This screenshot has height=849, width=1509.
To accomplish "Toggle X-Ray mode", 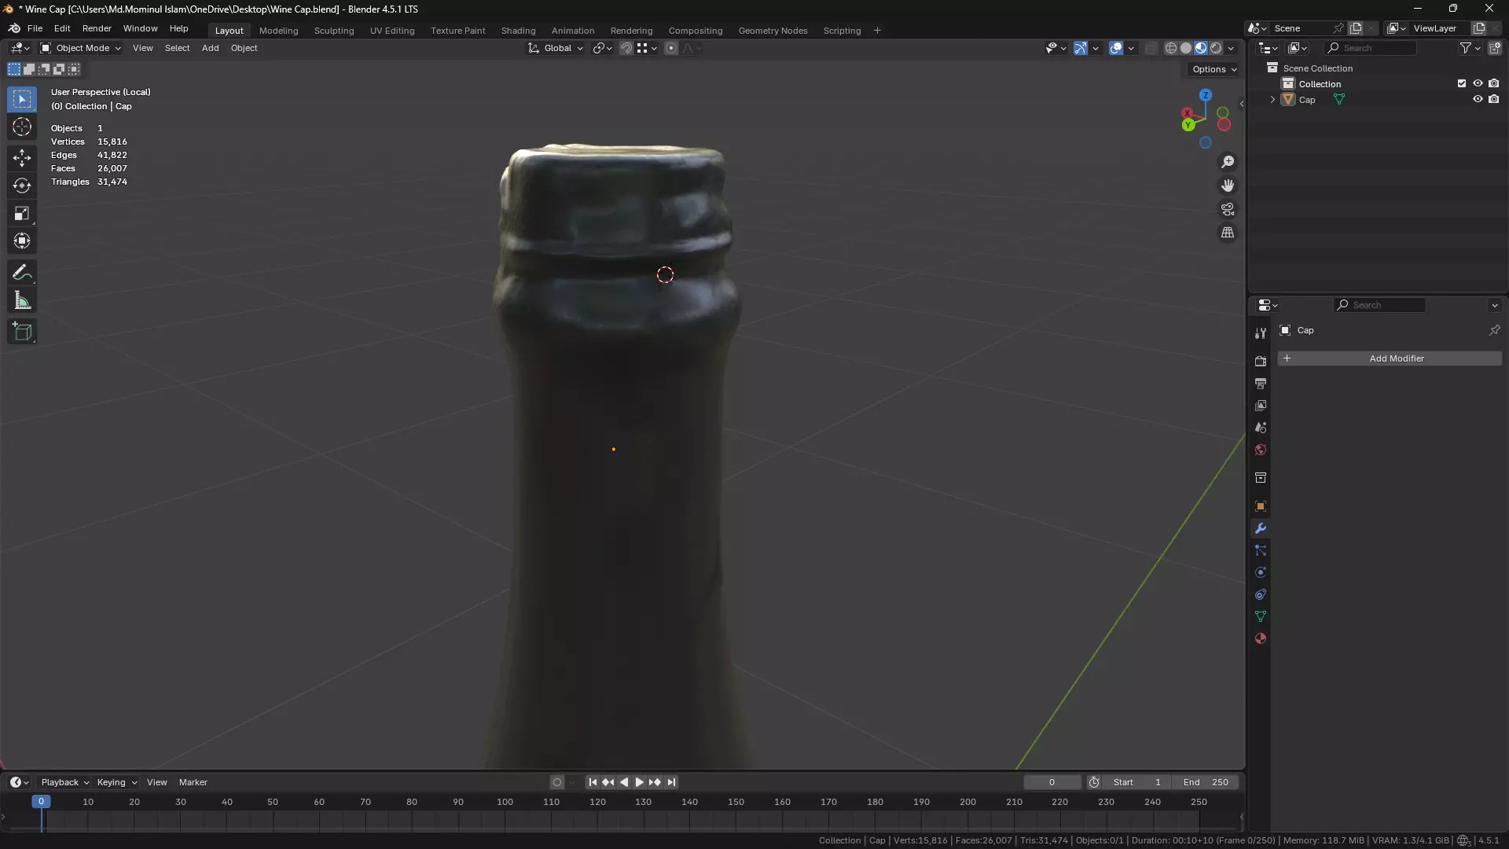I will tap(1151, 48).
